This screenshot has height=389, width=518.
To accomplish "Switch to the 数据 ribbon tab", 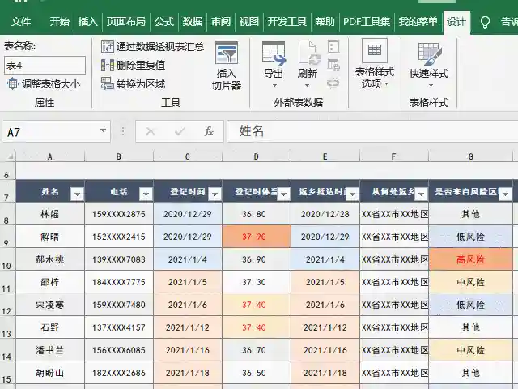I will click(x=193, y=22).
